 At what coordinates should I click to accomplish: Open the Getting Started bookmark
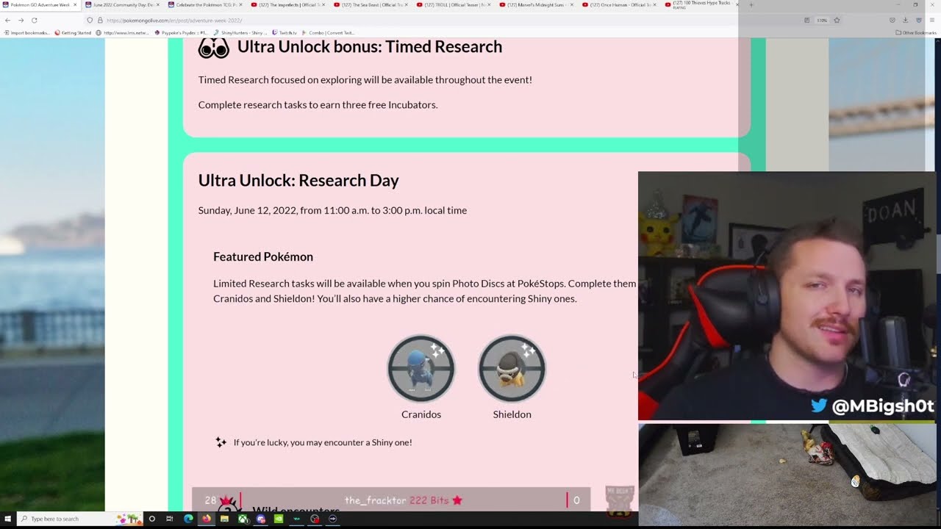coord(73,32)
